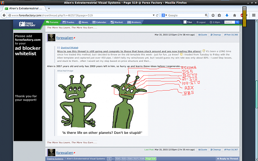Click forexalien avatar on post 10,366
The image size is (258, 161).
[x=51, y=37]
